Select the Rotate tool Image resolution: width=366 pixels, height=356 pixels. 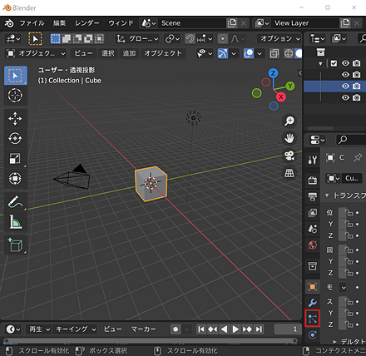[x=15, y=138]
